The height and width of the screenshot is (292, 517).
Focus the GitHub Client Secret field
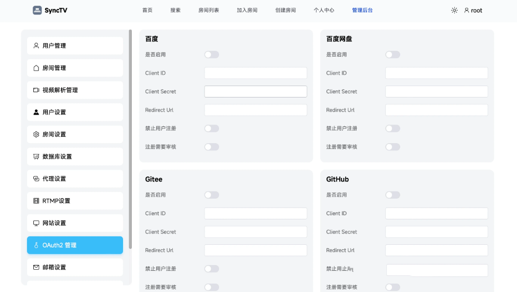(x=437, y=232)
